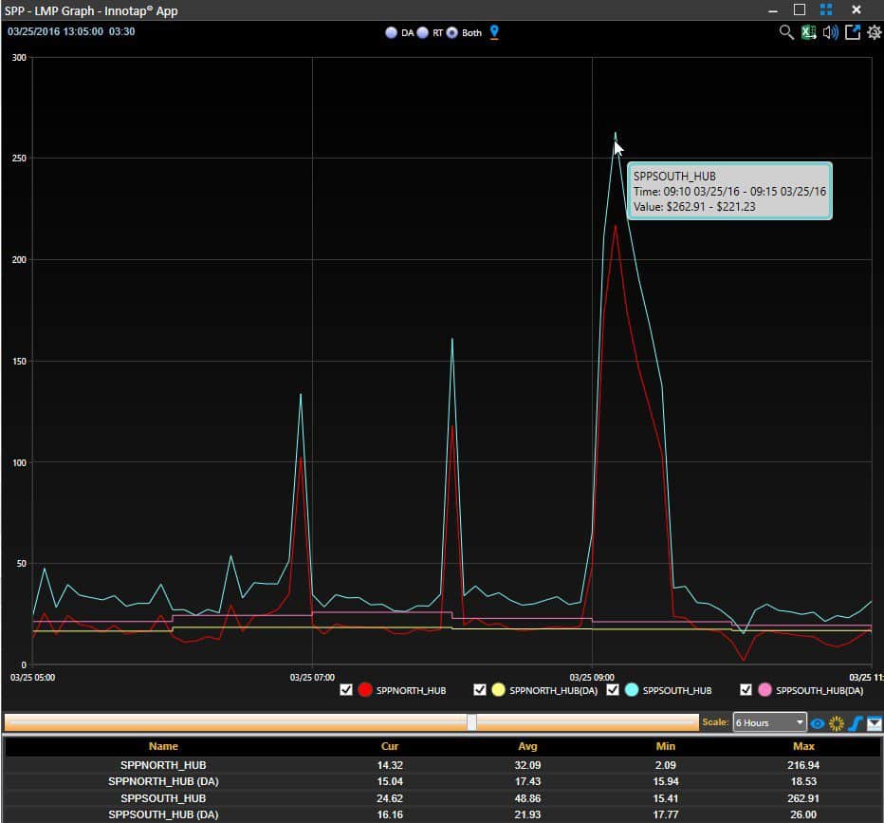
Task: Click the envelope icon beside Scale
Action: coord(874,723)
